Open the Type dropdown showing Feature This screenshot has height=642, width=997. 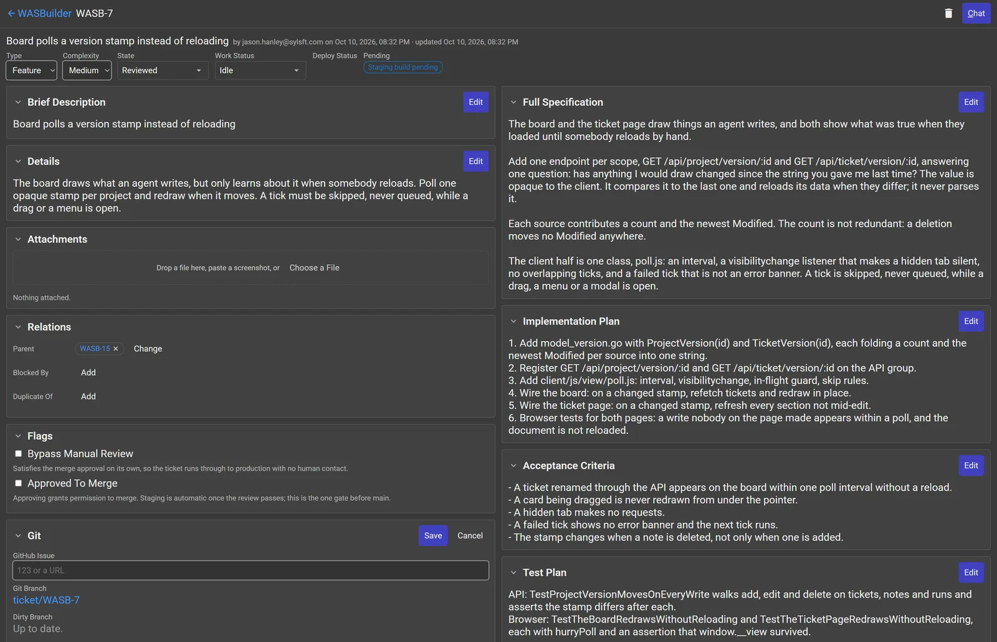coord(31,70)
